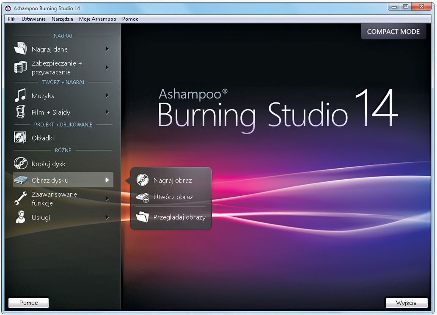Click the Wyjście button

[406, 302]
